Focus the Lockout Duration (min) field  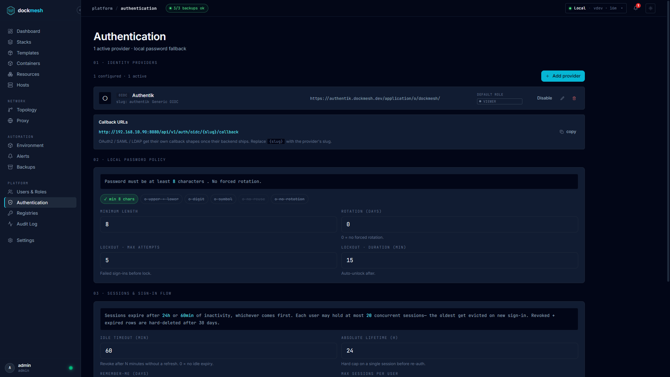click(x=460, y=260)
